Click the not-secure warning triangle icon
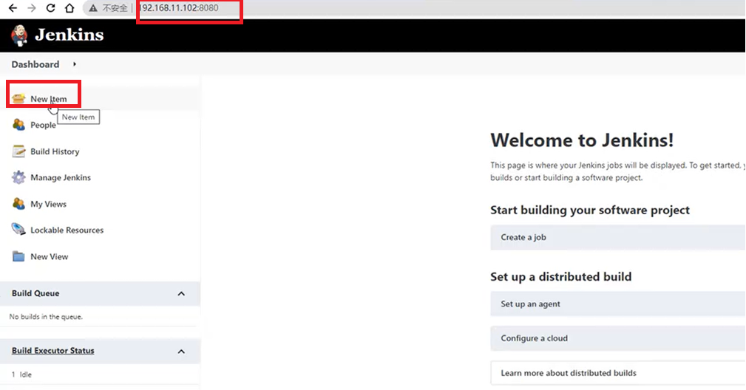This screenshot has width=746, height=390. (x=93, y=8)
